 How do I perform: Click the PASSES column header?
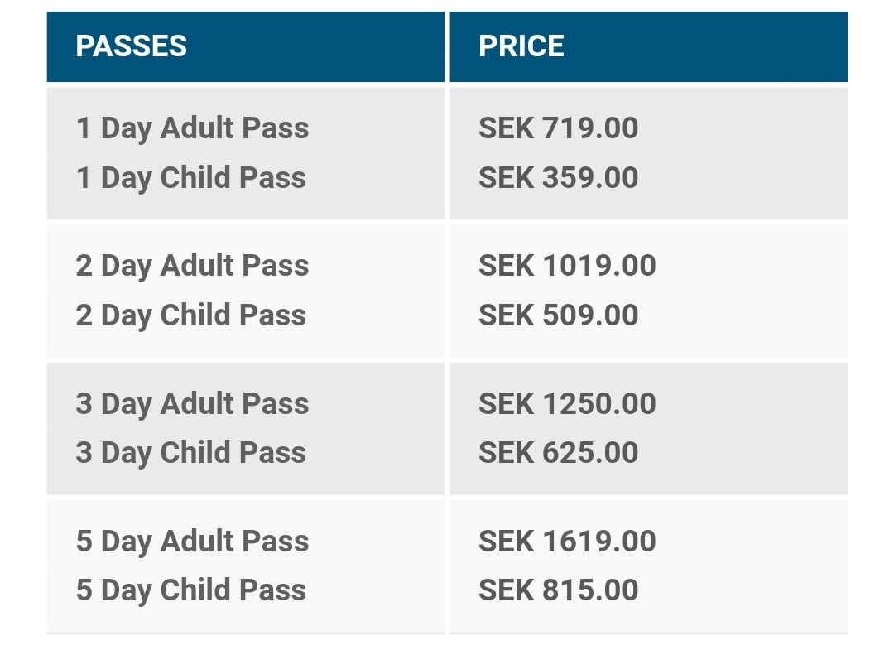click(131, 46)
